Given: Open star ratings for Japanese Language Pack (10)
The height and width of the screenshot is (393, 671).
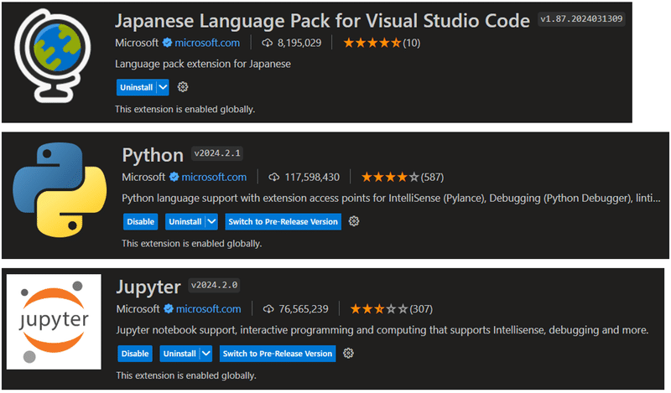Looking at the screenshot, I should (382, 43).
